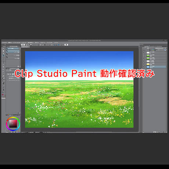Toggle Snap to Special Ruler in command bar
The width and height of the screenshot is (169, 169).
pos(57,45)
